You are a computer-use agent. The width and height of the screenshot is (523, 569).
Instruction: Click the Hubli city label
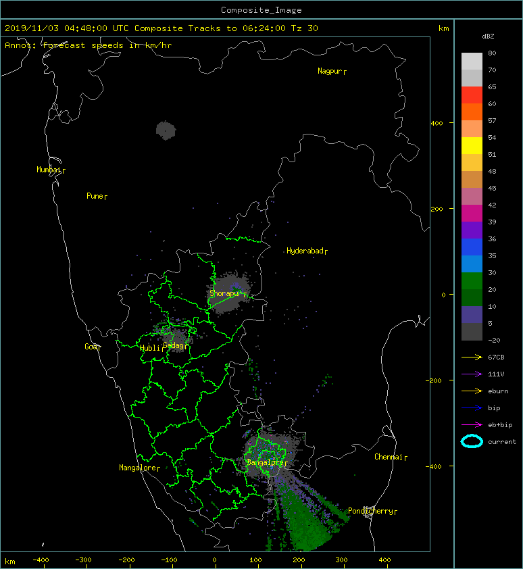point(150,348)
